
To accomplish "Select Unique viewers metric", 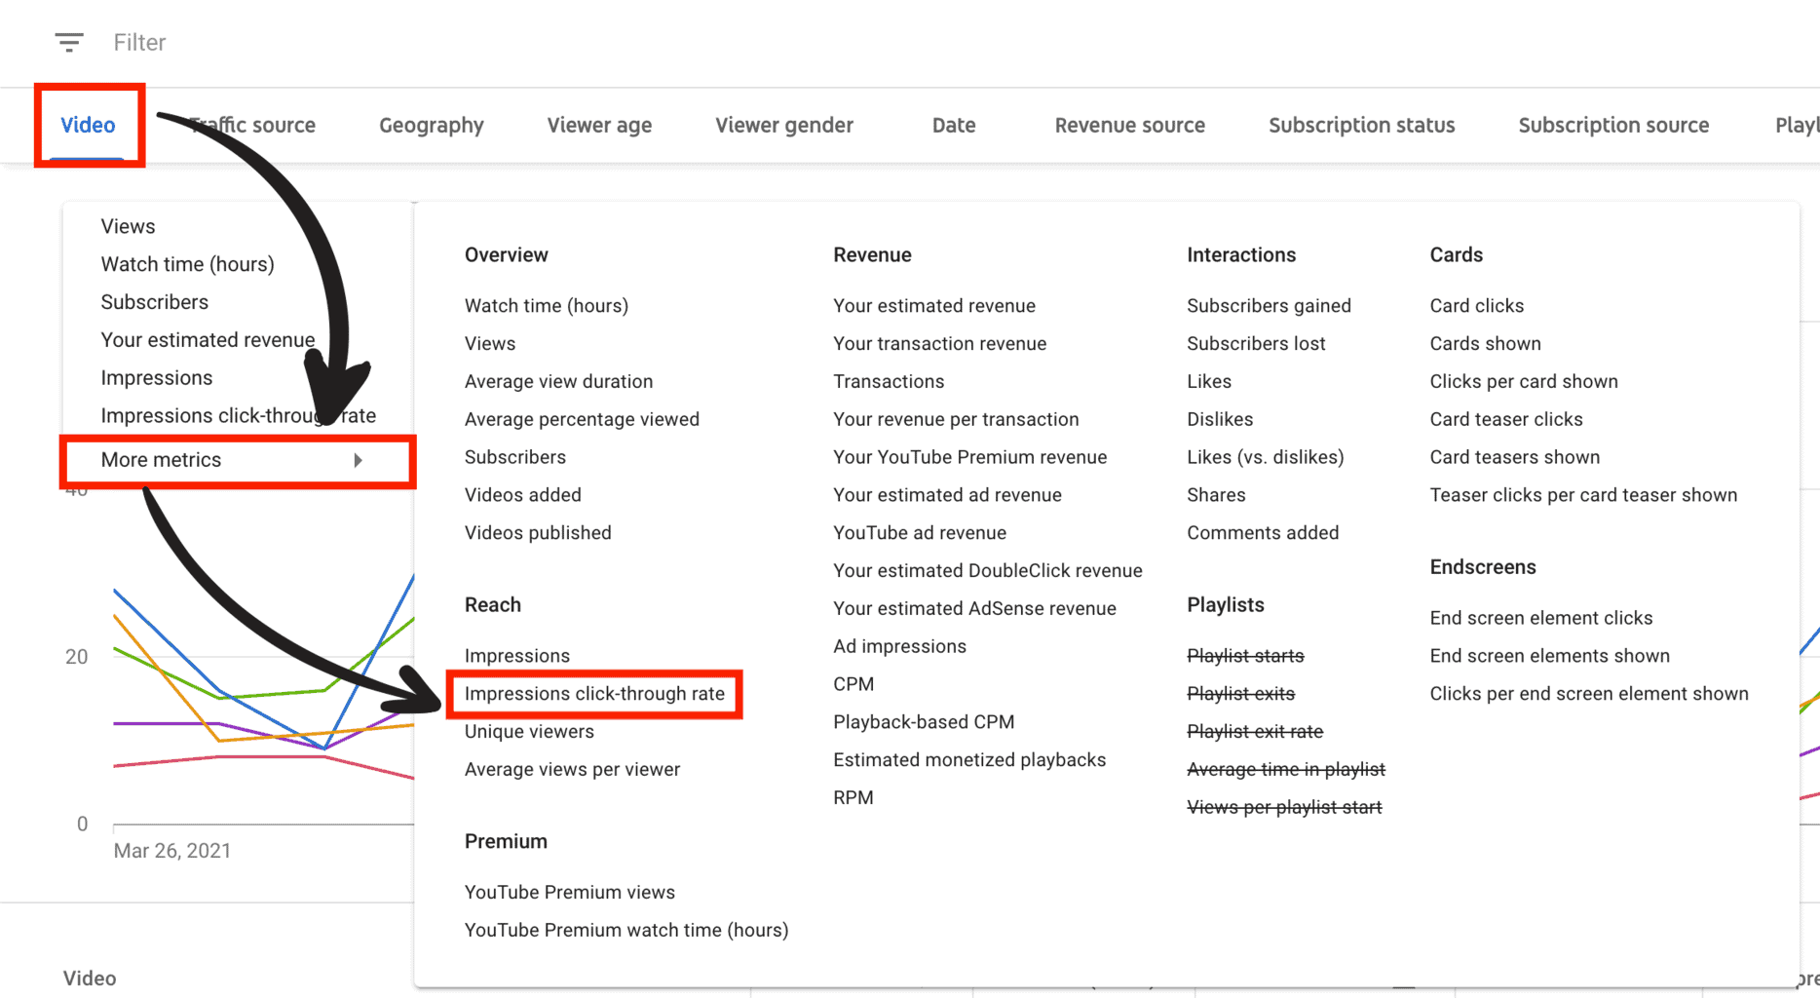I will 529,732.
